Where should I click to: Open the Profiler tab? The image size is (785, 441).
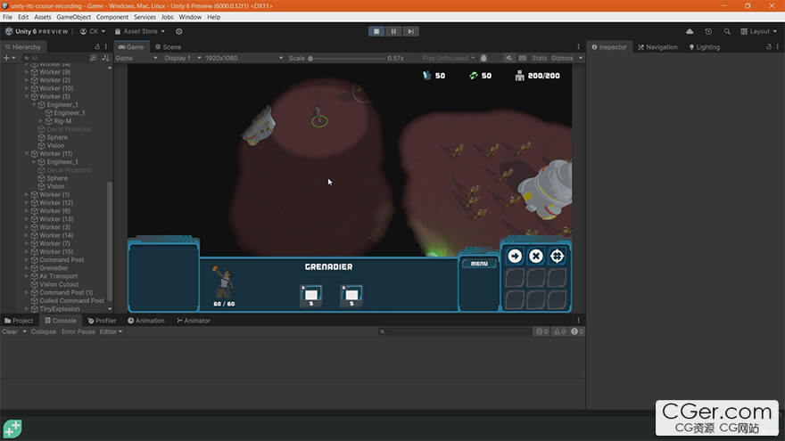tap(102, 321)
